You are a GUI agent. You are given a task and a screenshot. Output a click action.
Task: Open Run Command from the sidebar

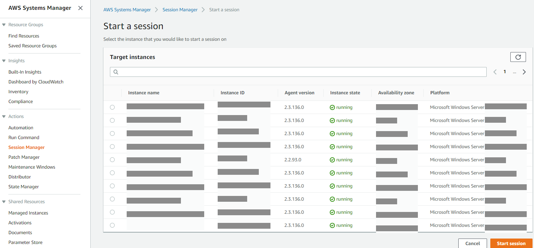point(24,137)
